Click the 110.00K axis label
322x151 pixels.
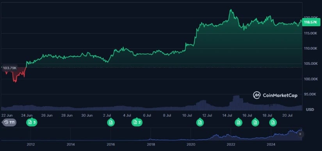click(x=311, y=48)
